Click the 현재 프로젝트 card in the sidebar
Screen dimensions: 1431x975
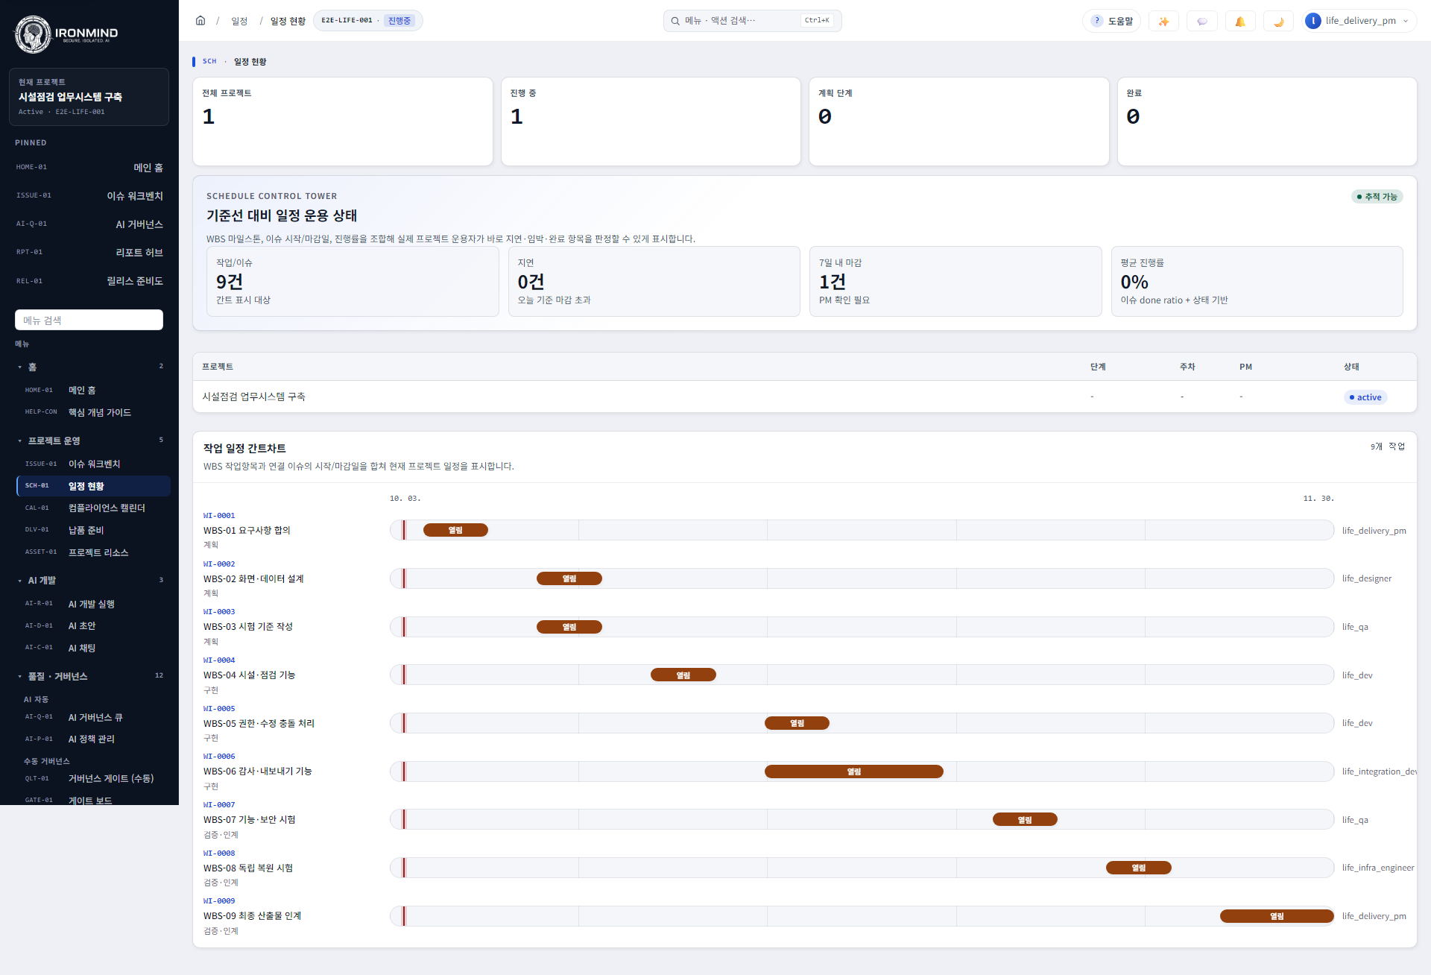(89, 97)
